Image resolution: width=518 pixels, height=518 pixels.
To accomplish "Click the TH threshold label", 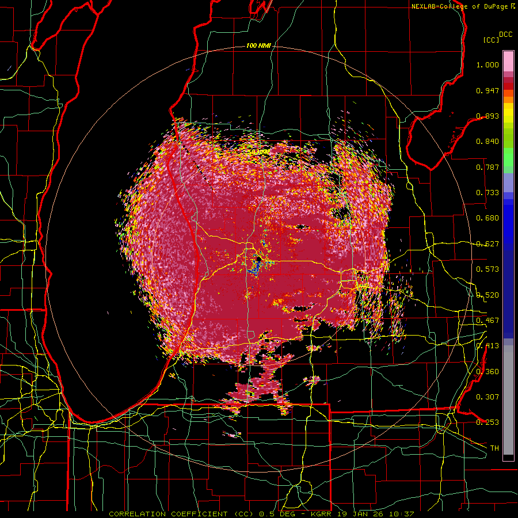I will (x=494, y=448).
